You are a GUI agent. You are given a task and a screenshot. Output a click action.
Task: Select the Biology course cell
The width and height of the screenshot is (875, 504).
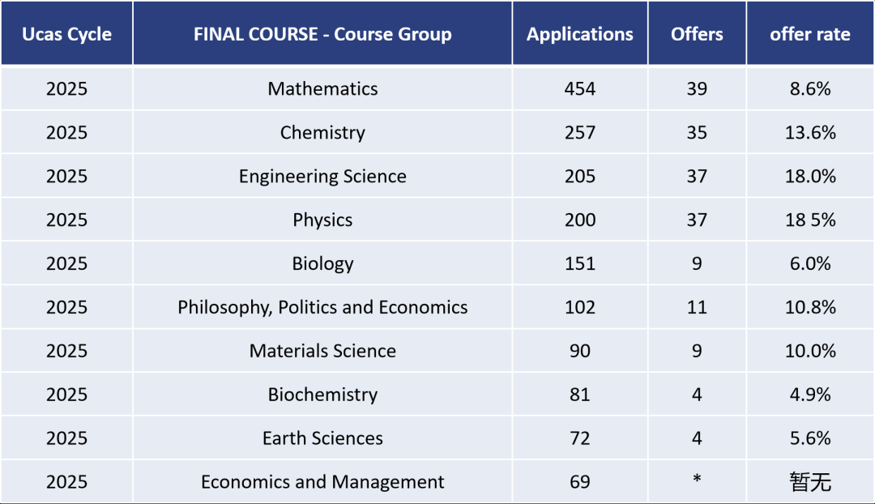(x=322, y=264)
